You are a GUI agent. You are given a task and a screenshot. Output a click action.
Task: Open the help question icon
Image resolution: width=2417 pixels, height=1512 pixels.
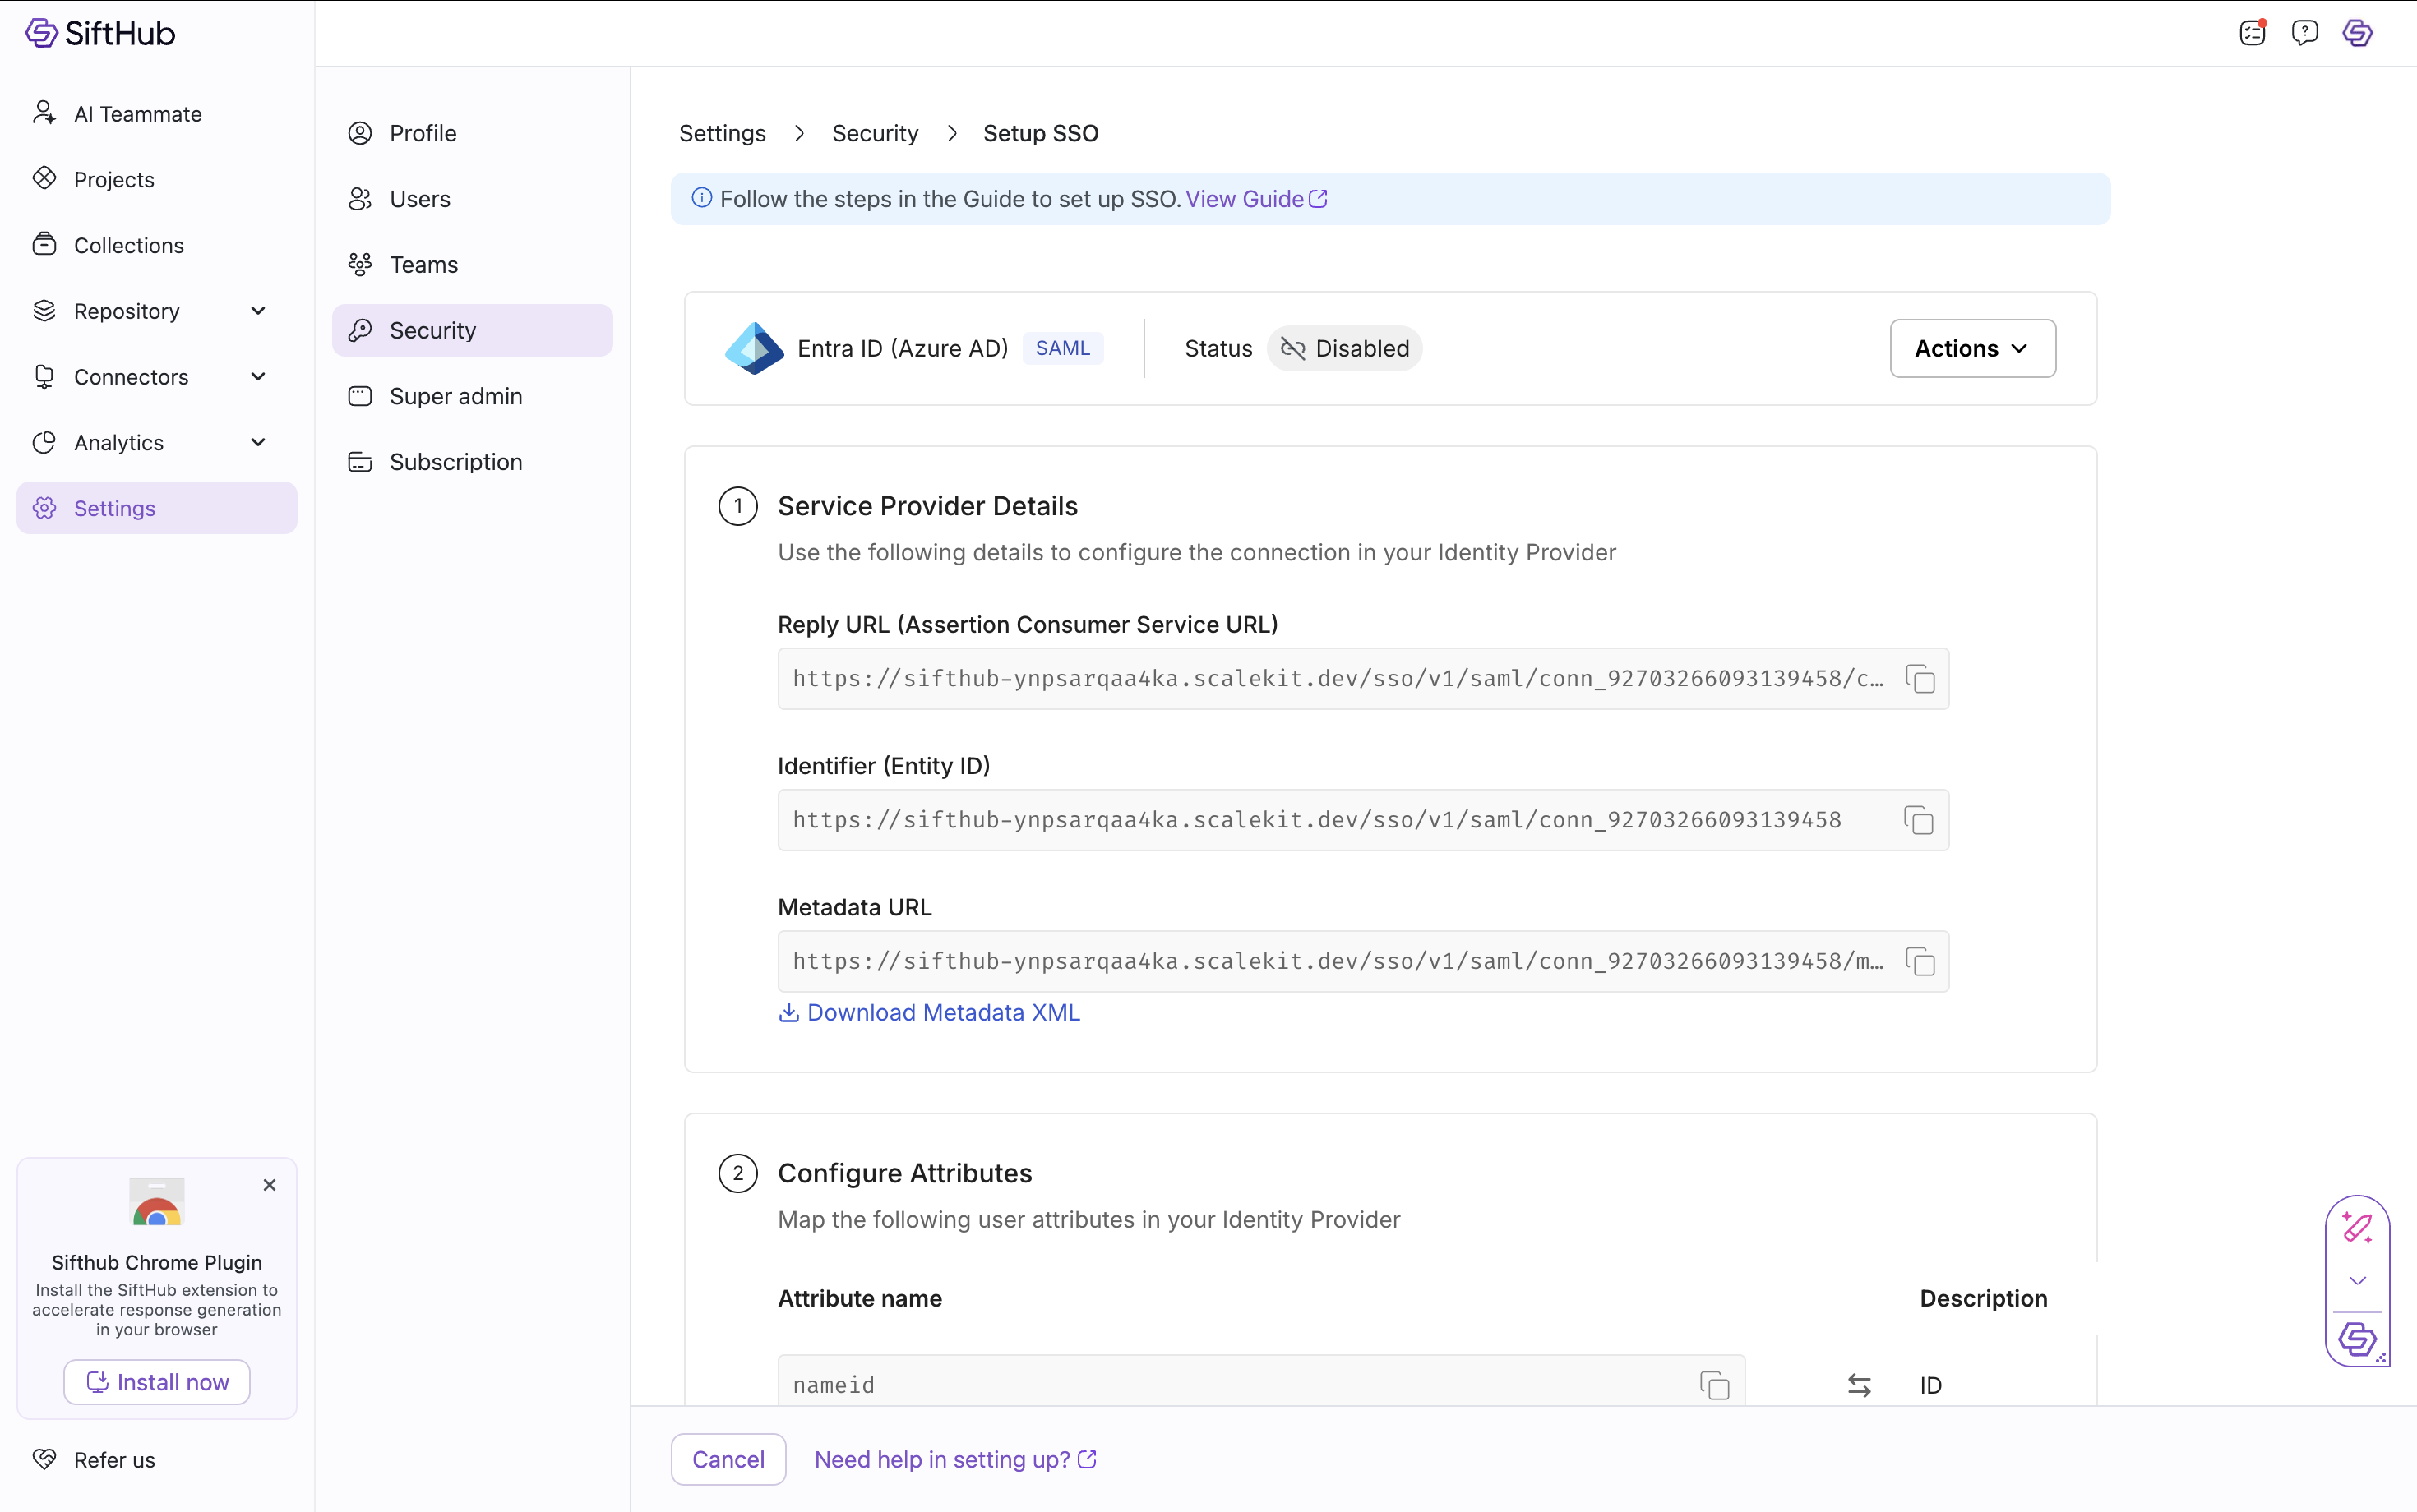[x=2304, y=33]
